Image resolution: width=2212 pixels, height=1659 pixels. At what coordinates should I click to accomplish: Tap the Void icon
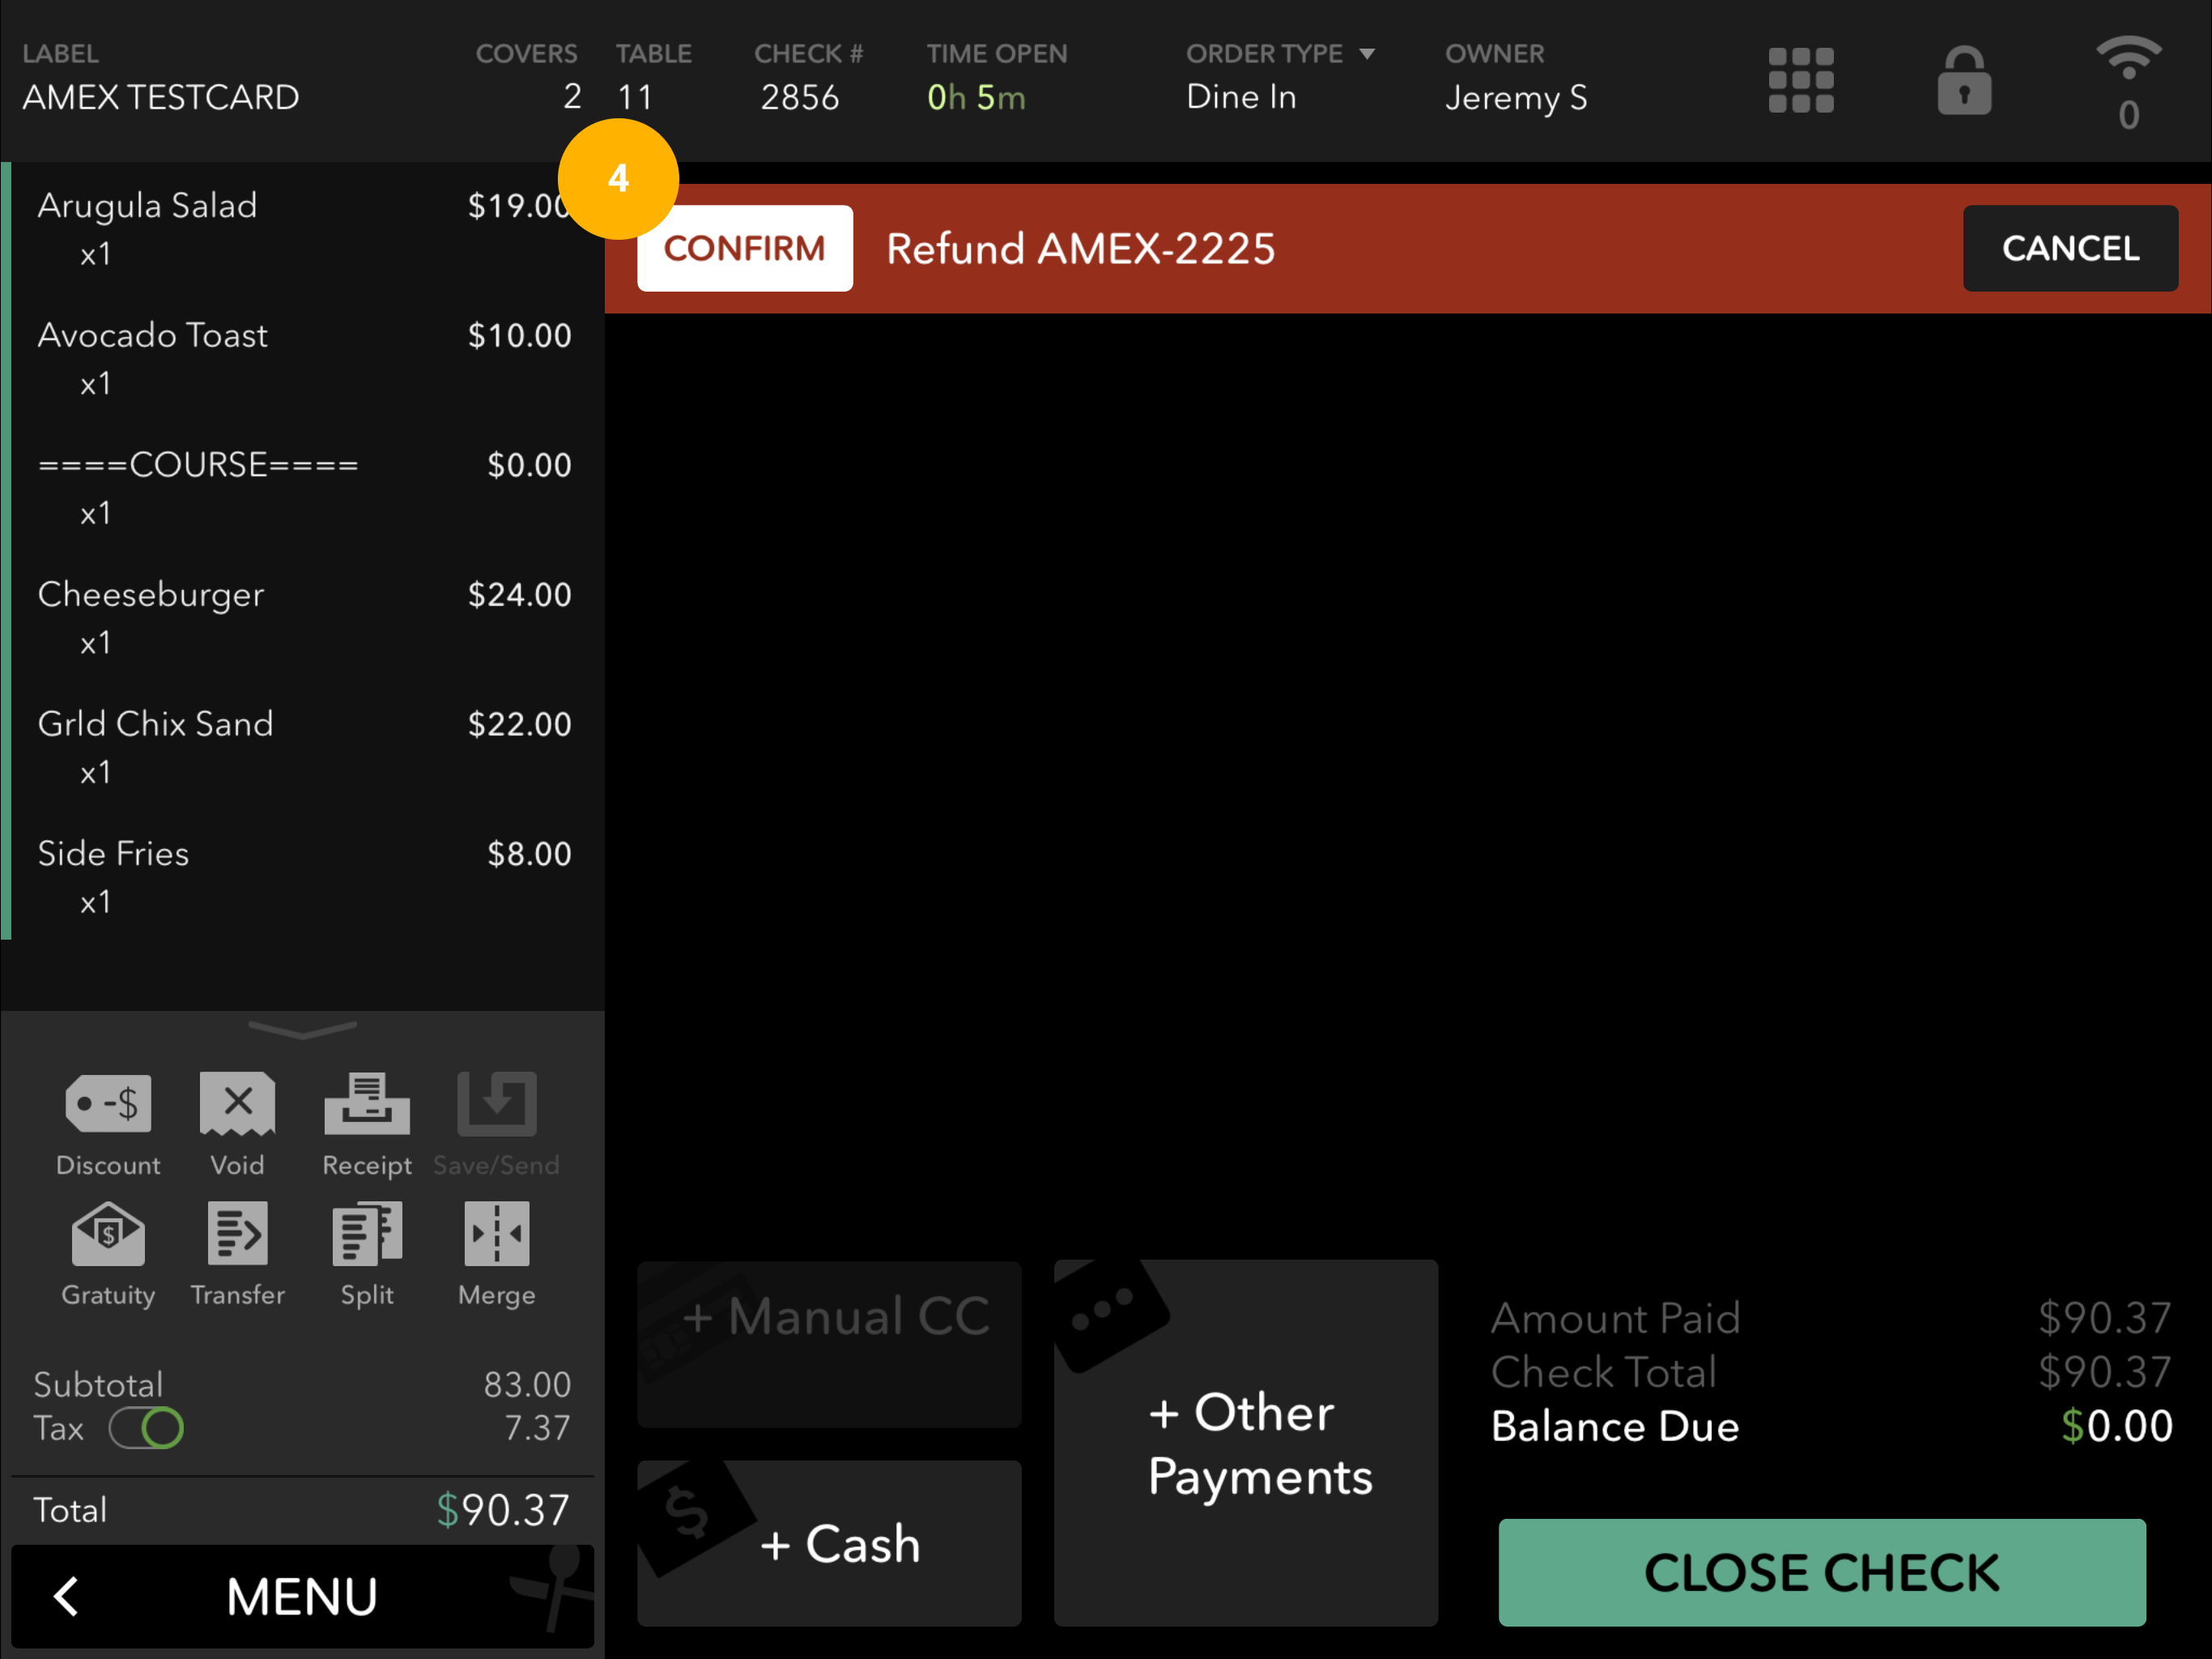pos(237,1124)
